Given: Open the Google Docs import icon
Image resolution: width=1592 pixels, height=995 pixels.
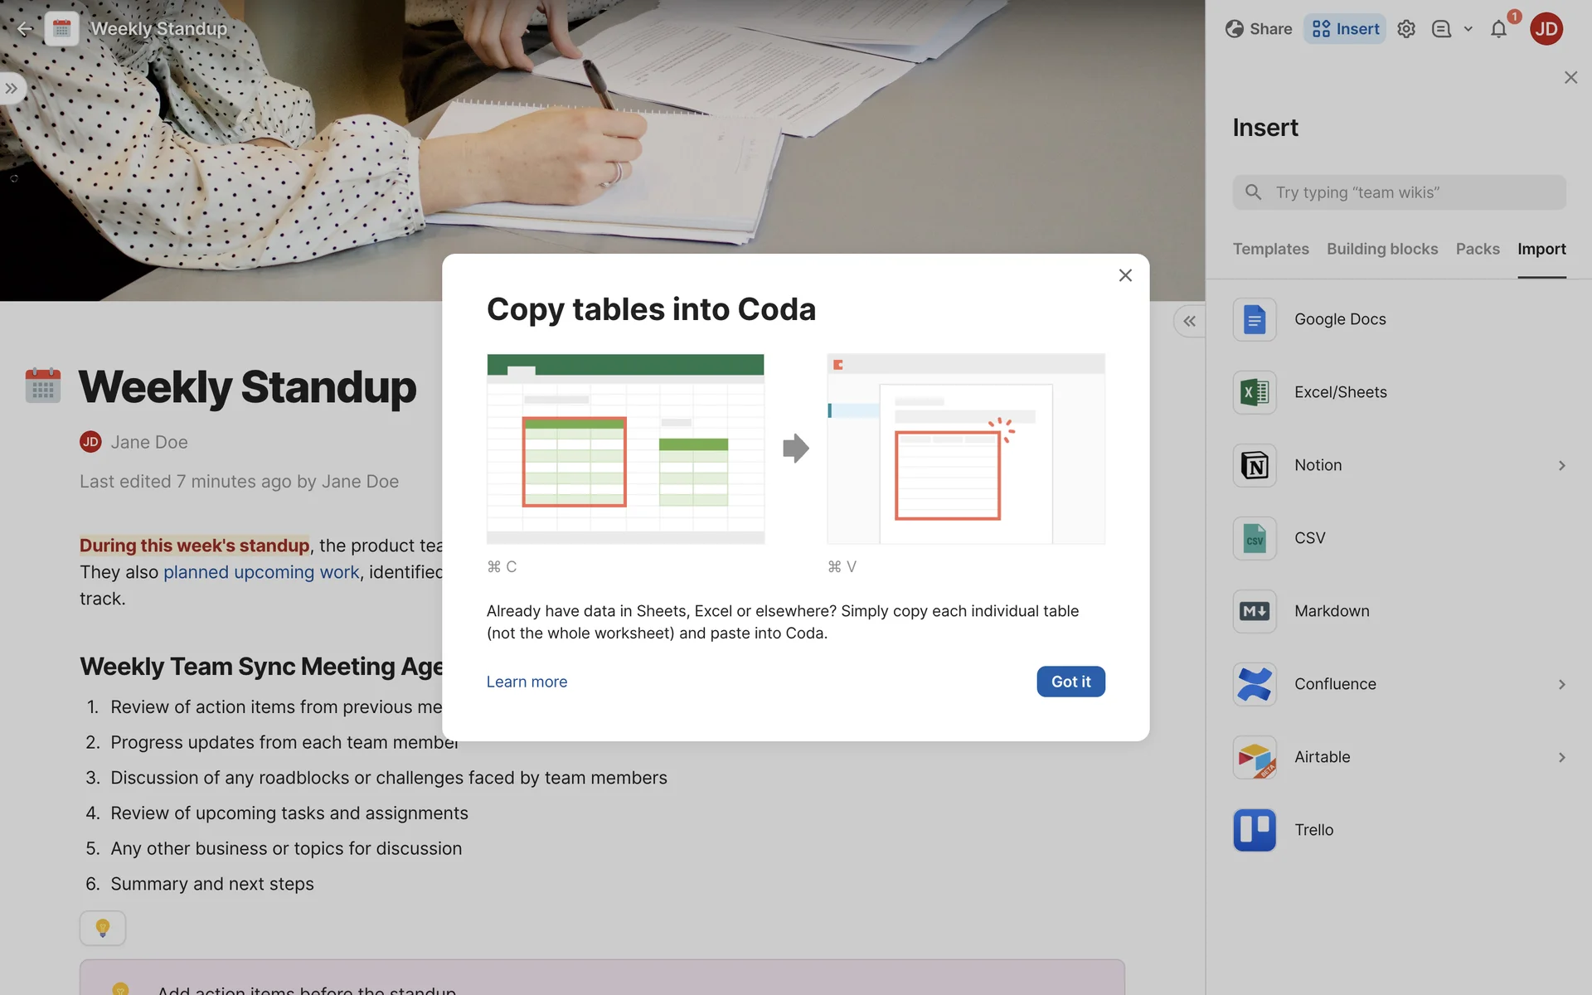Looking at the screenshot, I should click(1254, 319).
